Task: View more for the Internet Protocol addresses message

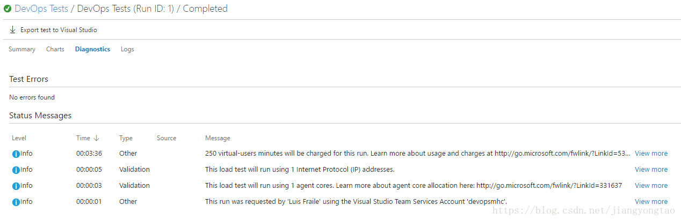Action: coord(651,170)
